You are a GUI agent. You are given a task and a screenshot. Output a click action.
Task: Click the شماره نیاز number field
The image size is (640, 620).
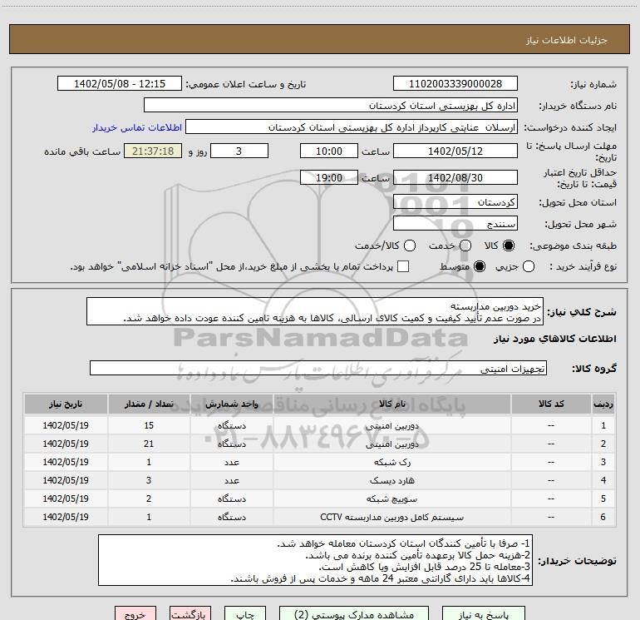[x=455, y=83]
